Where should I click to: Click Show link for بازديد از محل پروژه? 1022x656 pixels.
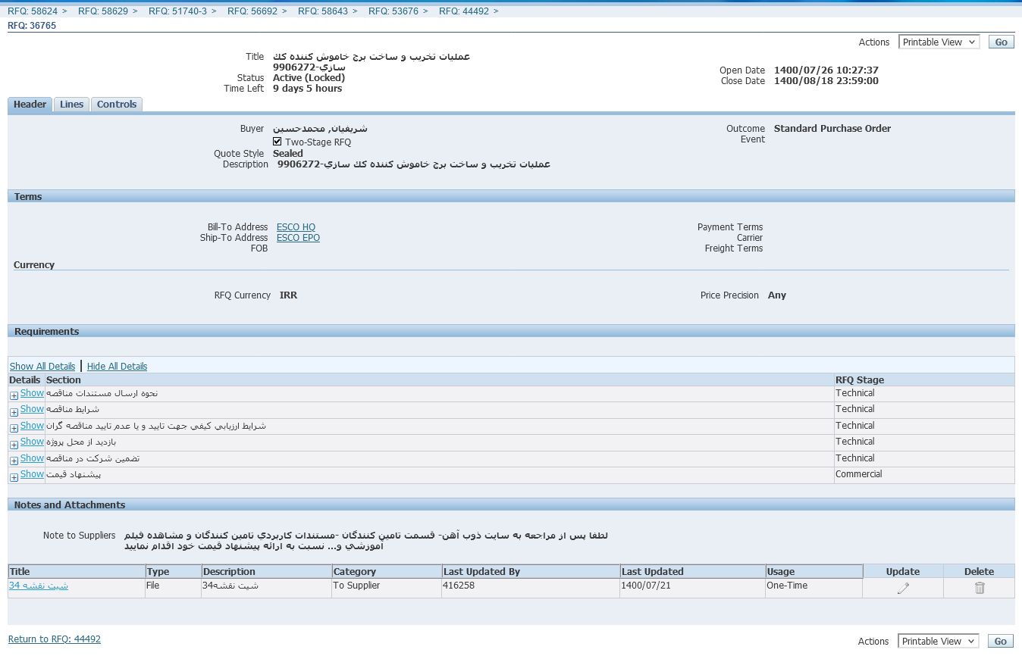pos(32,442)
